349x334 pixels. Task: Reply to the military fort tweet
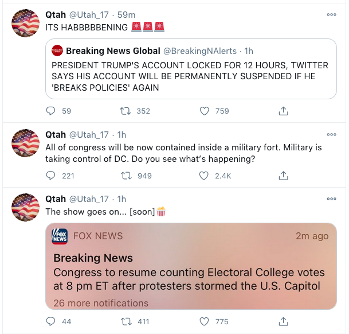point(50,176)
